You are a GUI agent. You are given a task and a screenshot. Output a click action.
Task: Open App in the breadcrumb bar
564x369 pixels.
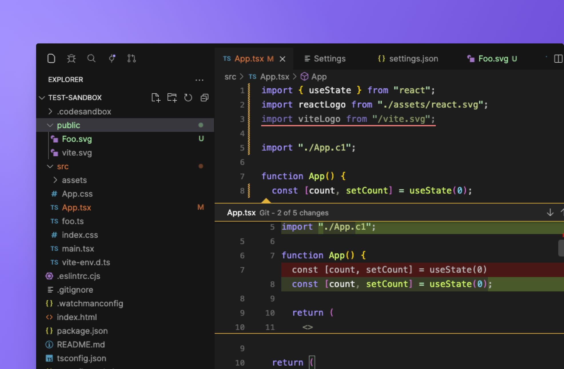pyautogui.click(x=319, y=77)
